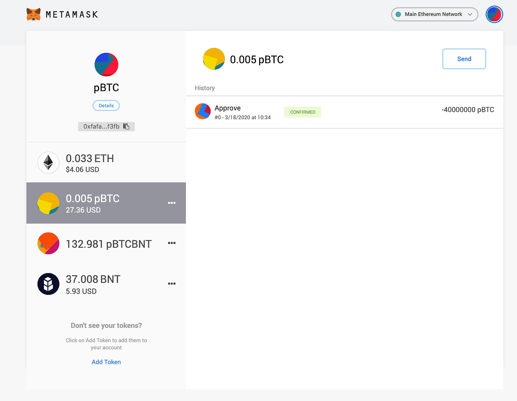Click the pBTC icon beside balance header
The image size is (517, 401).
coord(214,59)
